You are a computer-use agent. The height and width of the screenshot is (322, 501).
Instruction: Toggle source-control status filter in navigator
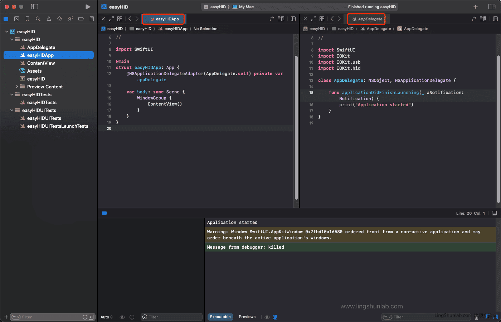[x=91, y=317]
